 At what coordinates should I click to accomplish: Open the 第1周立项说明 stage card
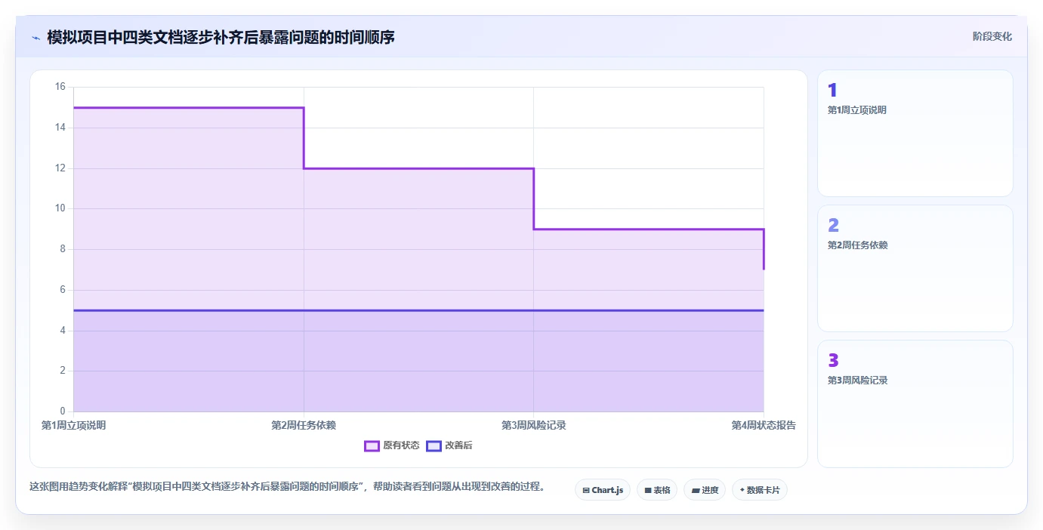[915, 134]
